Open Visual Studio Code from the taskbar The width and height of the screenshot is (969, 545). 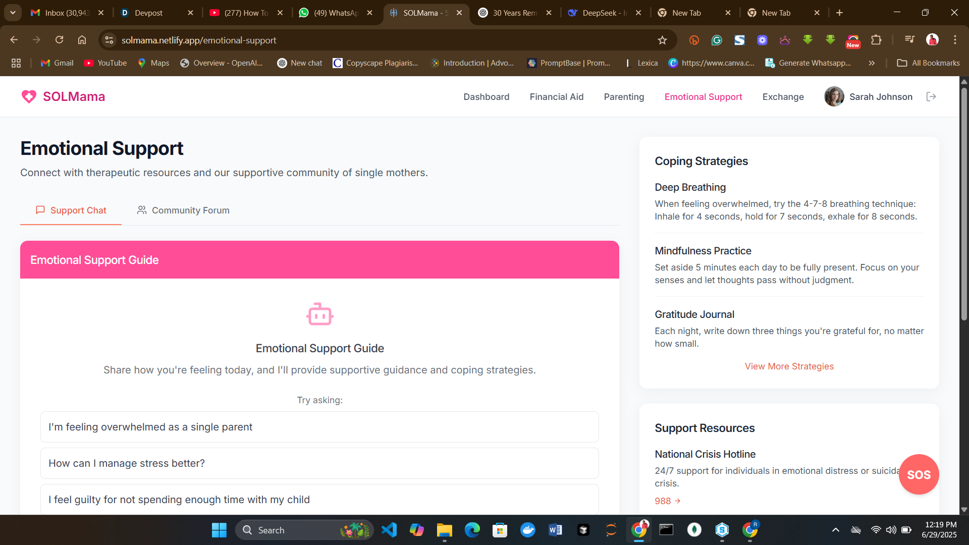point(389,530)
